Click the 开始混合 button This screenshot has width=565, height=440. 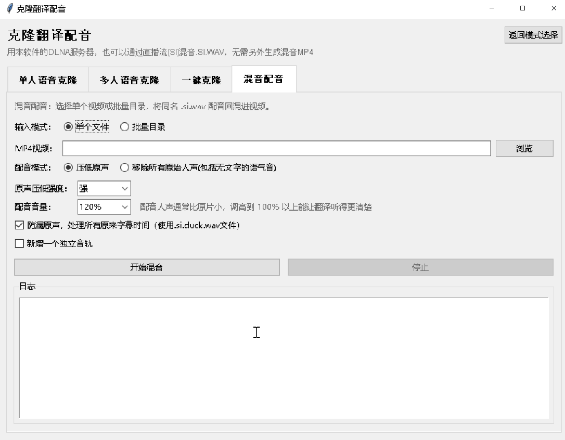pos(147,267)
